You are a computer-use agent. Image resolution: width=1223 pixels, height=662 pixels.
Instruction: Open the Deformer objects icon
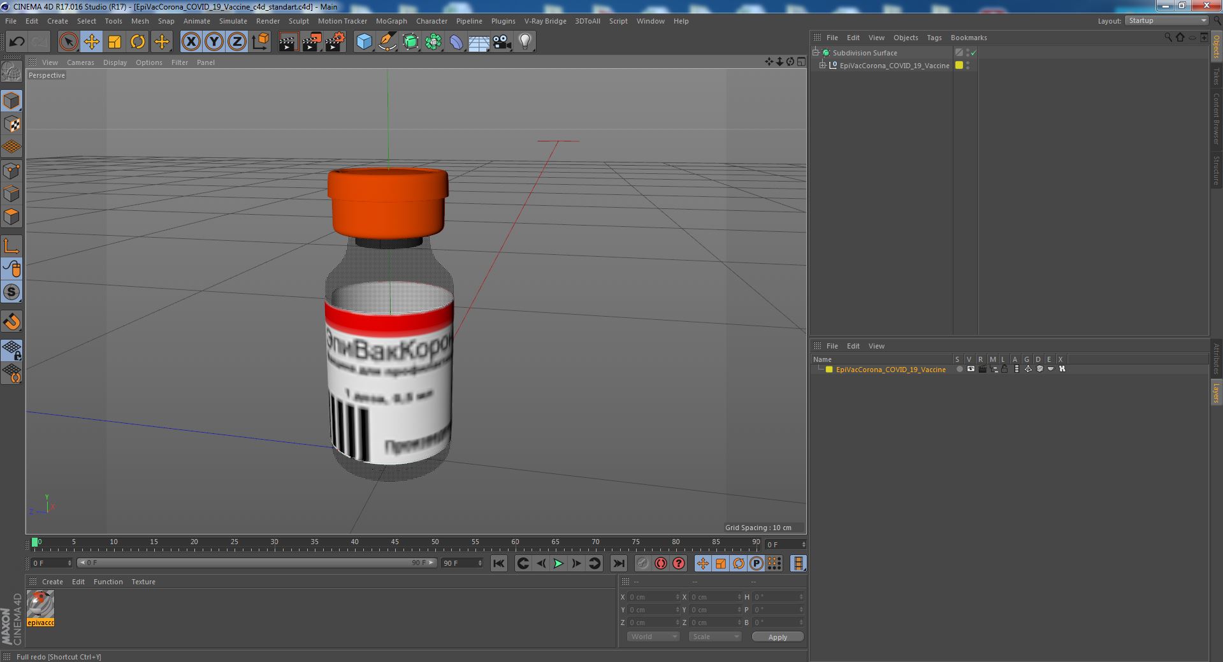(x=456, y=42)
